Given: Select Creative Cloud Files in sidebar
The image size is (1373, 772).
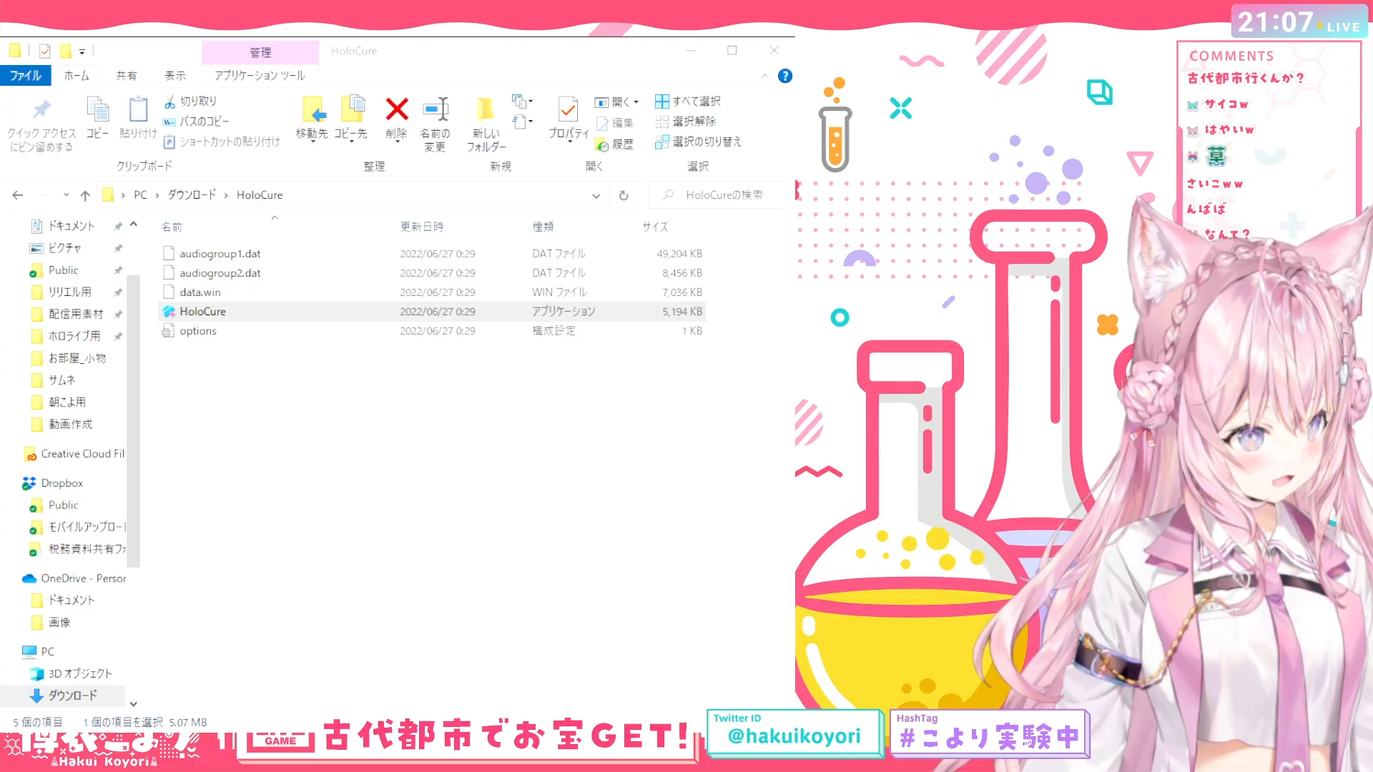Looking at the screenshot, I should (74, 454).
